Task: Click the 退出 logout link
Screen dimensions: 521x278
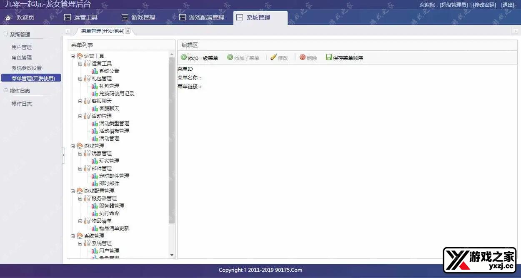Action: click(x=508, y=5)
